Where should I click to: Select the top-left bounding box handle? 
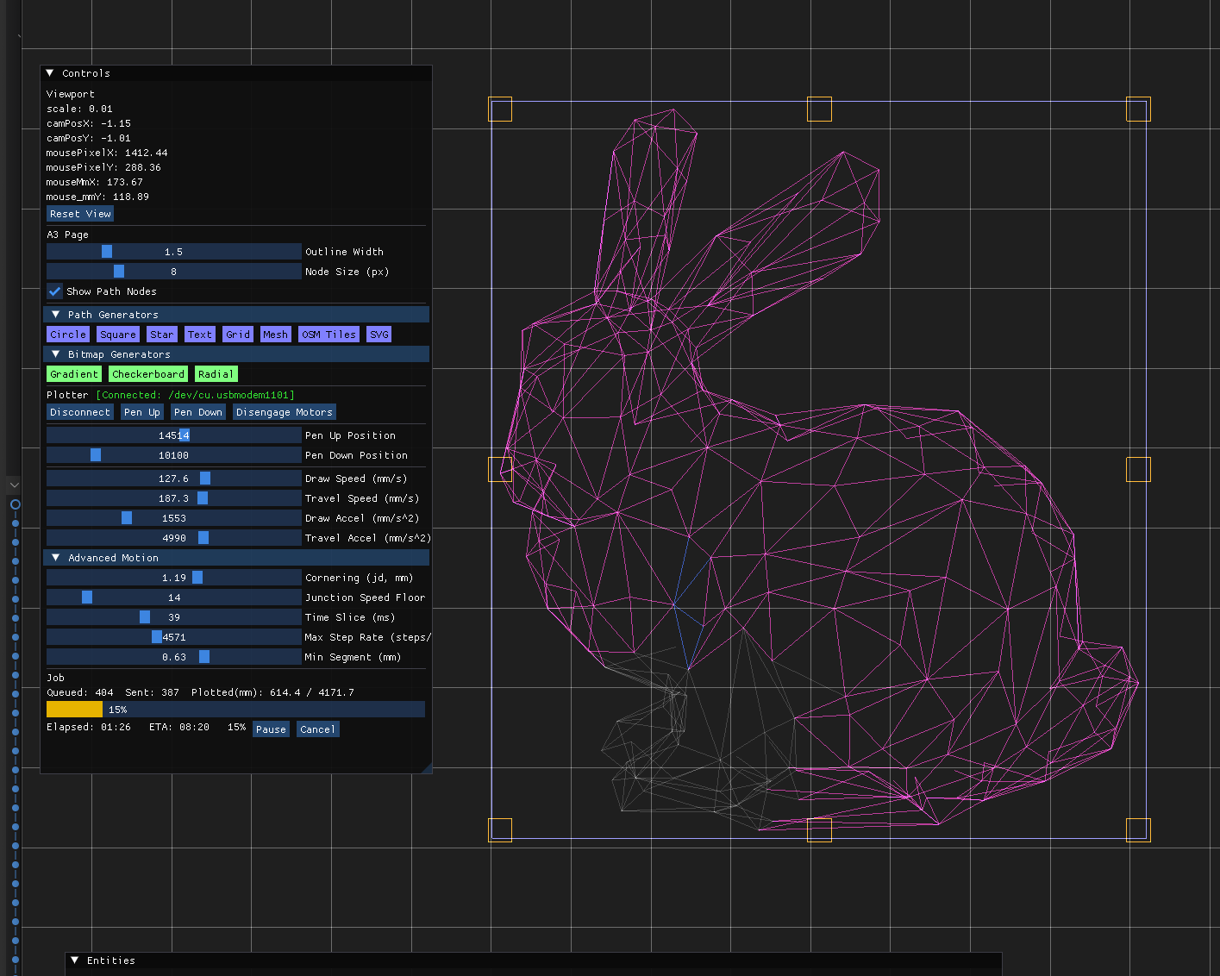point(500,109)
